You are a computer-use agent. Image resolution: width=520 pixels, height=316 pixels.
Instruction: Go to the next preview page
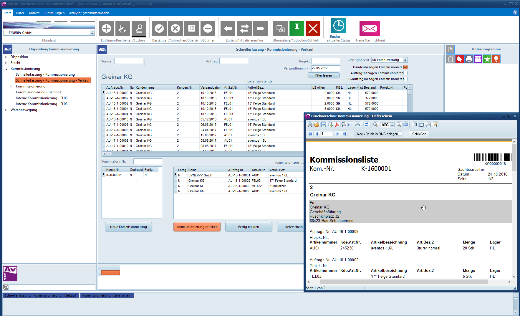(x=337, y=134)
